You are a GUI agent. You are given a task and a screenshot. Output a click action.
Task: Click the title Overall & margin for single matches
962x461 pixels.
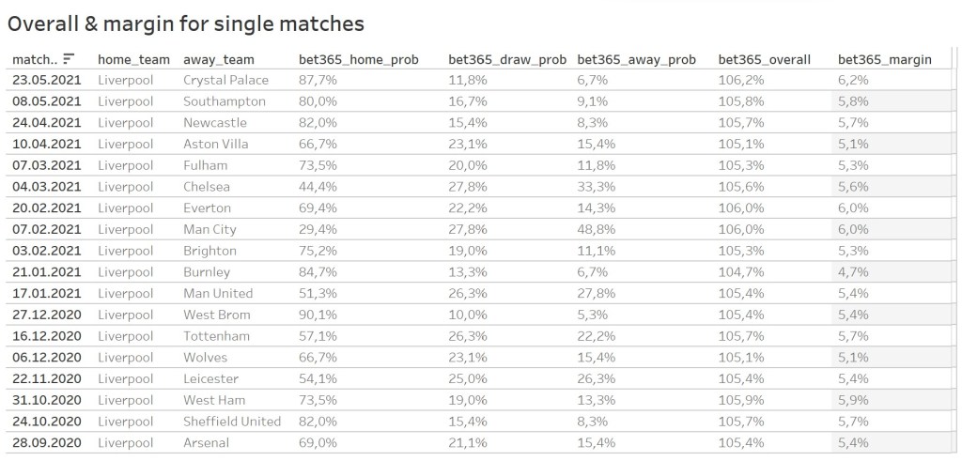click(x=186, y=23)
